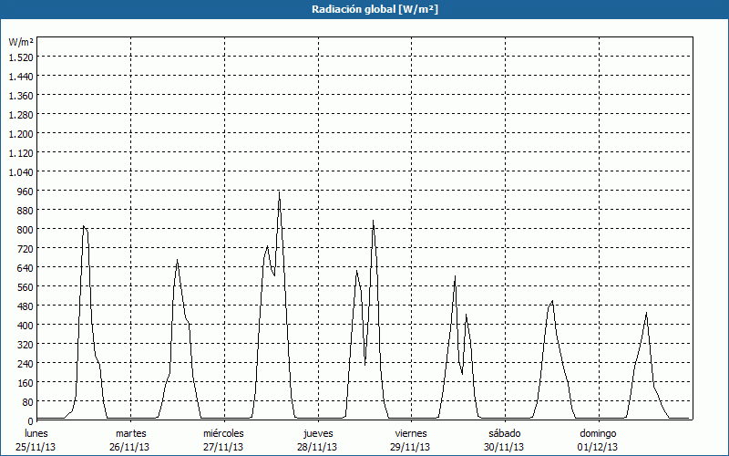Viewport: 729px width, 456px height.
Task: Click the 'martes' day label
Action: pyautogui.click(x=130, y=433)
